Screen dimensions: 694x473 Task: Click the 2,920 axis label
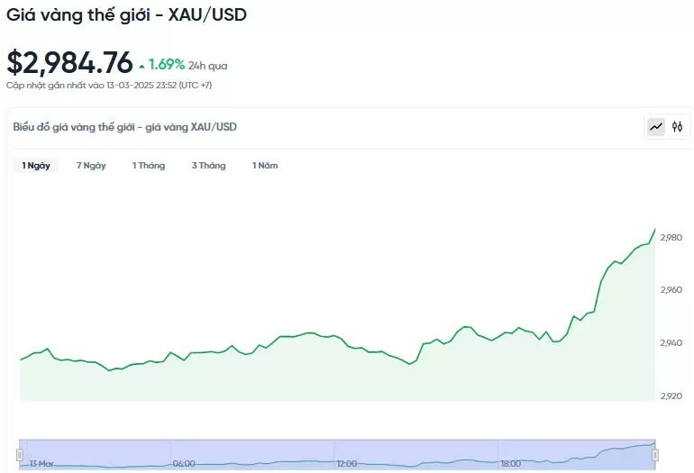671,396
